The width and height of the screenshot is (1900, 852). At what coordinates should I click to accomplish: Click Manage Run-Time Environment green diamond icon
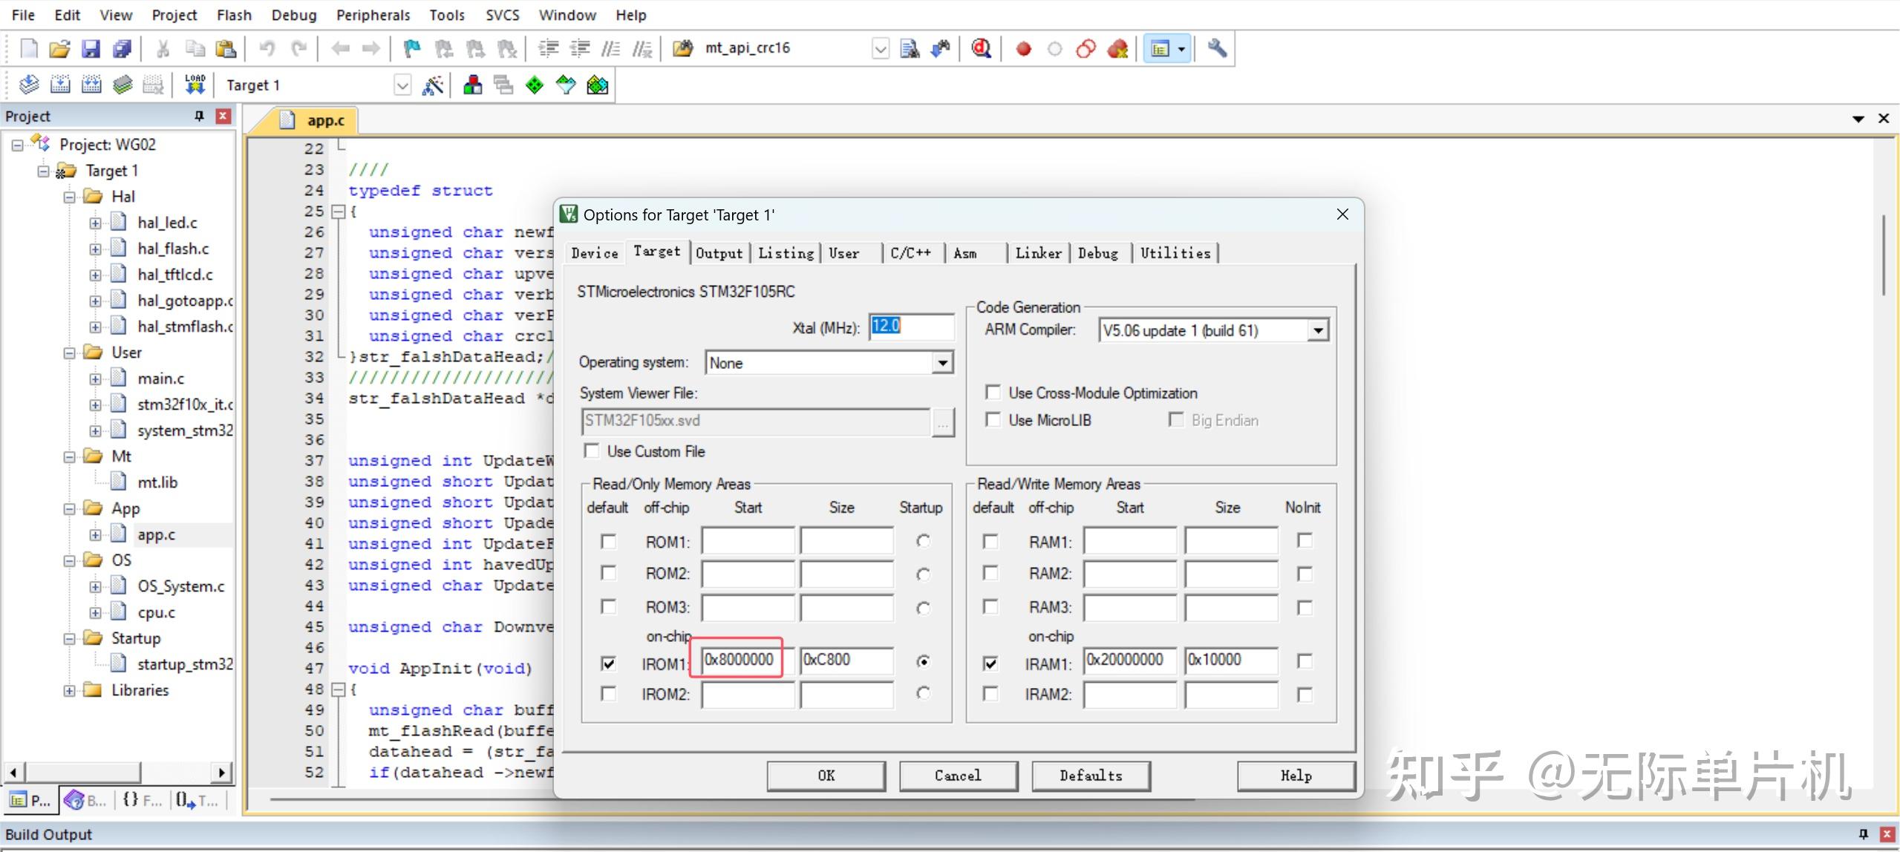point(535,85)
